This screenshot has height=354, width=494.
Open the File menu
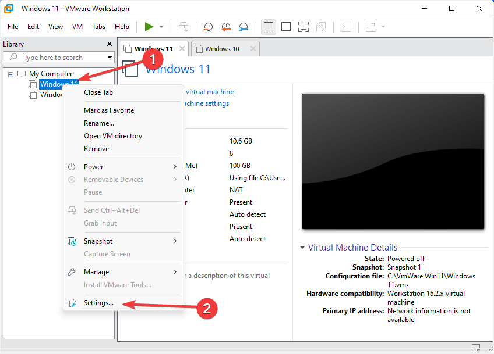tap(13, 27)
